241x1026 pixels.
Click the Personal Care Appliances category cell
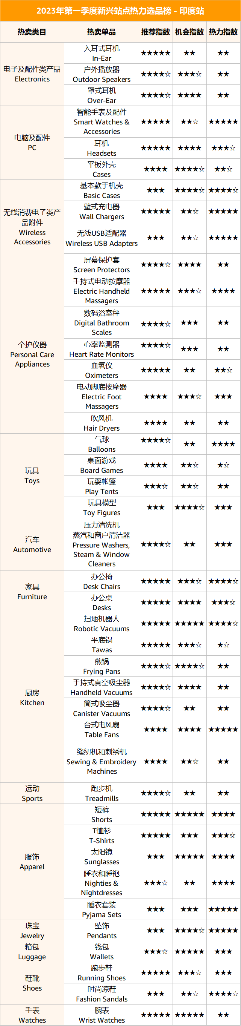[32, 354]
